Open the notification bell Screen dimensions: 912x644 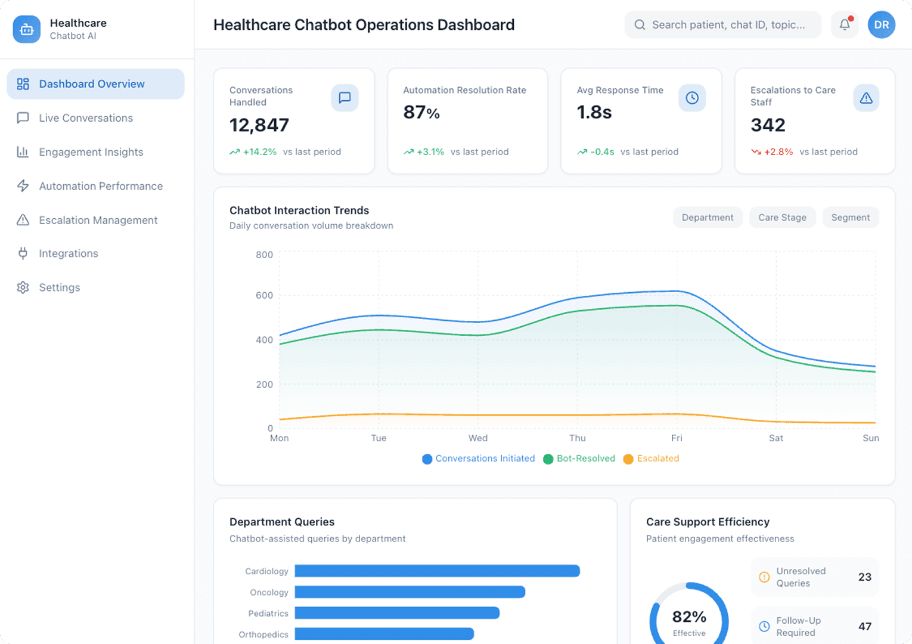[x=844, y=24]
